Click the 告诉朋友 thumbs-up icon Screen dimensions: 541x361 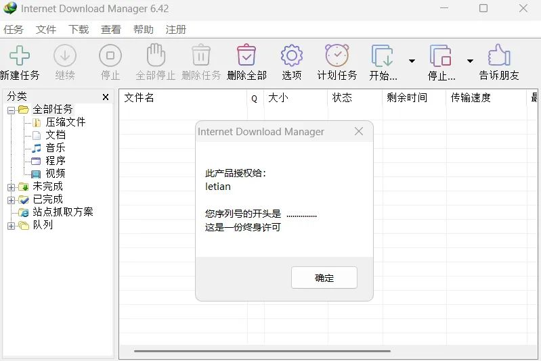pos(499,55)
